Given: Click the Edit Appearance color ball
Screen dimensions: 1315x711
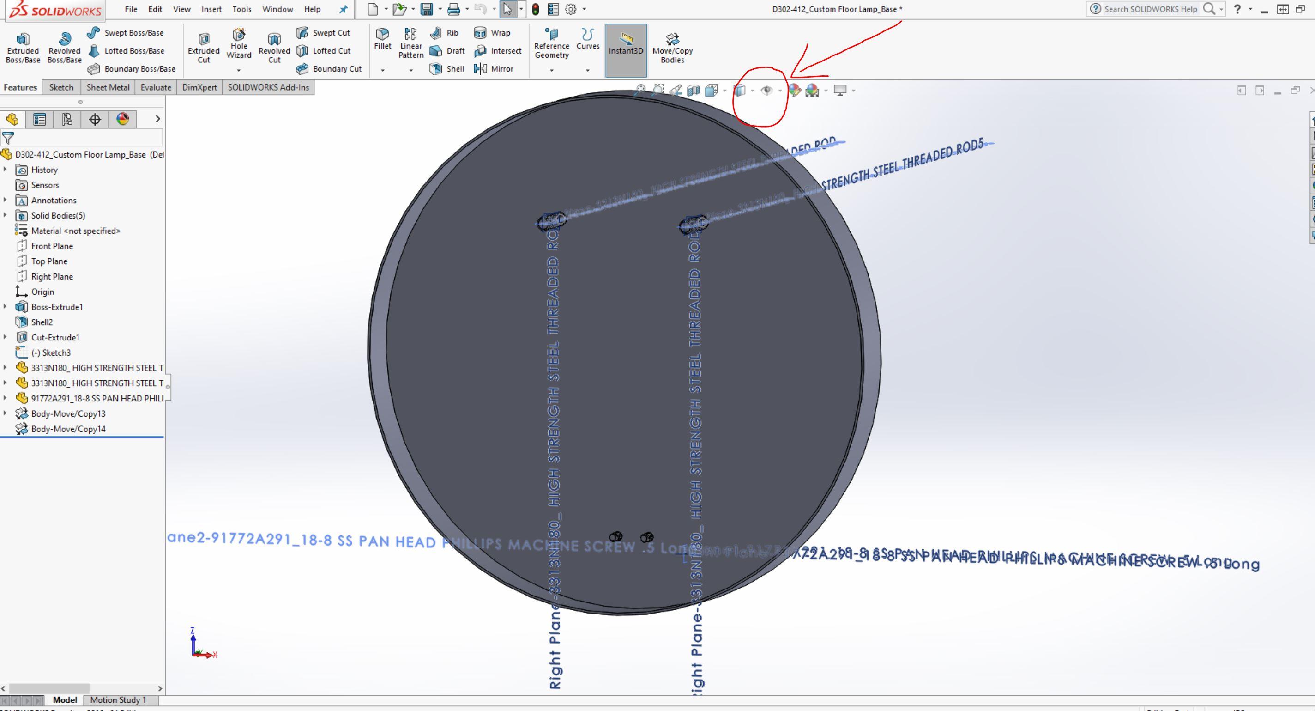Looking at the screenshot, I should [x=794, y=91].
